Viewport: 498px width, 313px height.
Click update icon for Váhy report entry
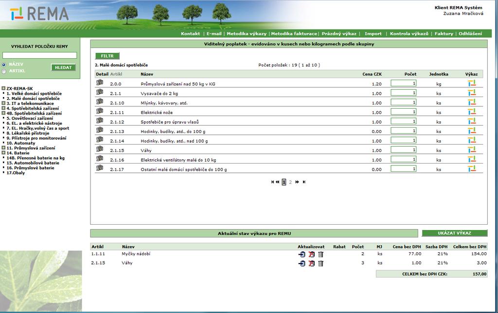302,264
